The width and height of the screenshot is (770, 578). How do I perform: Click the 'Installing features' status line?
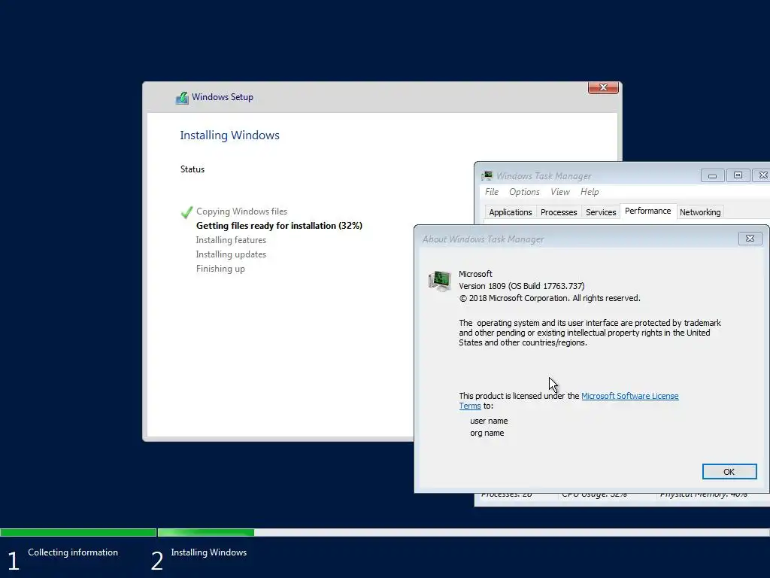pyautogui.click(x=231, y=240)
